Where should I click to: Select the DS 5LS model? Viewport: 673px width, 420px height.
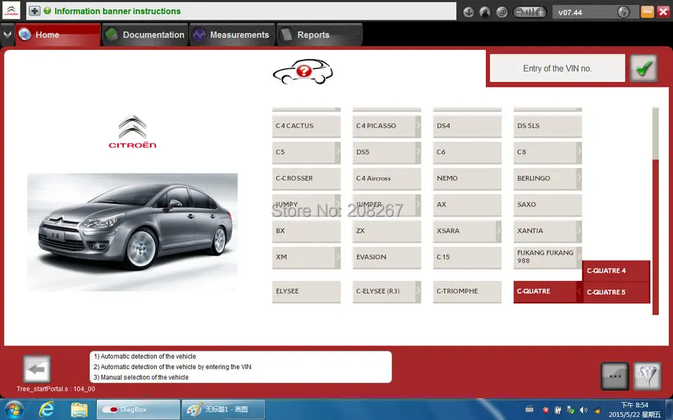pyautogui.click(x=548, y=126)
